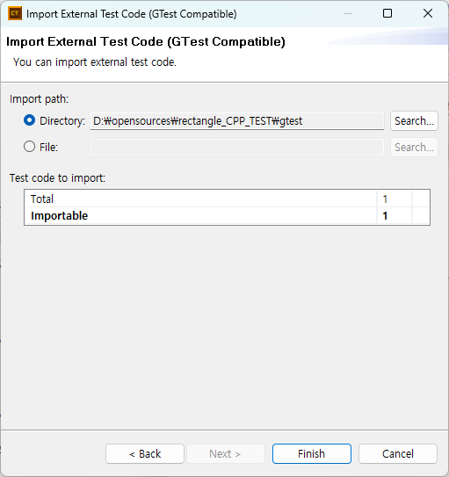Select the Directory radio button
This screenshot has width=449, height=477.
point(30,120)
